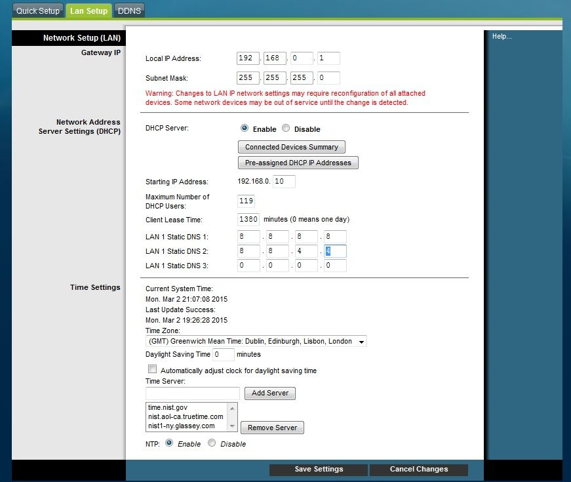The height and width of the screenshot is (482, 571).
Task: Check Automatically adjust clock for daylight saving
Action: pyautogui.click(x=152, y=369)
